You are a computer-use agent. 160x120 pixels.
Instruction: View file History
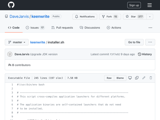[x=145, y=54]
